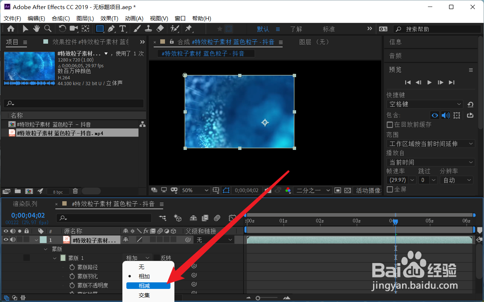Choose Subtract in the mask mode menu
Image resolution: width=484 pixels, height=302 pixels.
(148, 286)
